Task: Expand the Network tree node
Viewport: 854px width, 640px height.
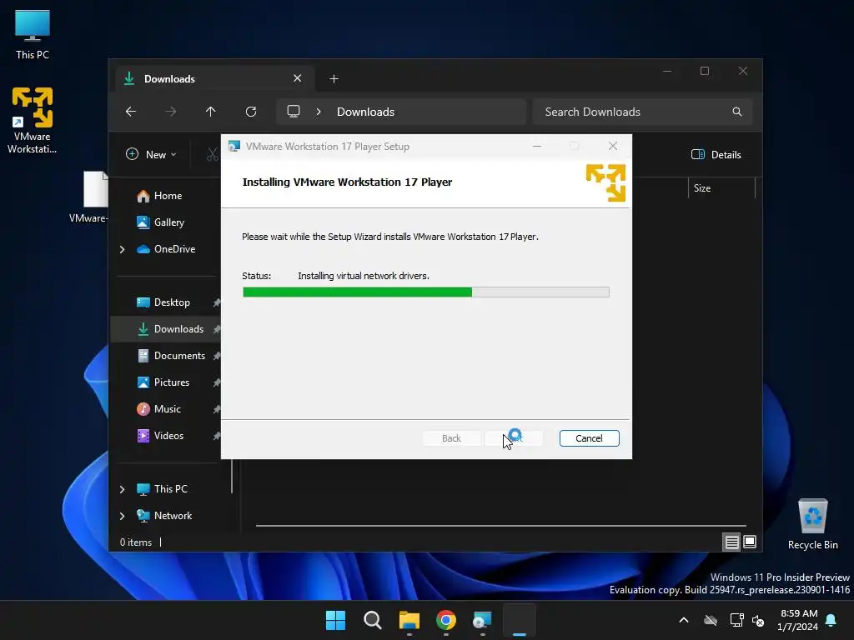Action: point(122,516)
